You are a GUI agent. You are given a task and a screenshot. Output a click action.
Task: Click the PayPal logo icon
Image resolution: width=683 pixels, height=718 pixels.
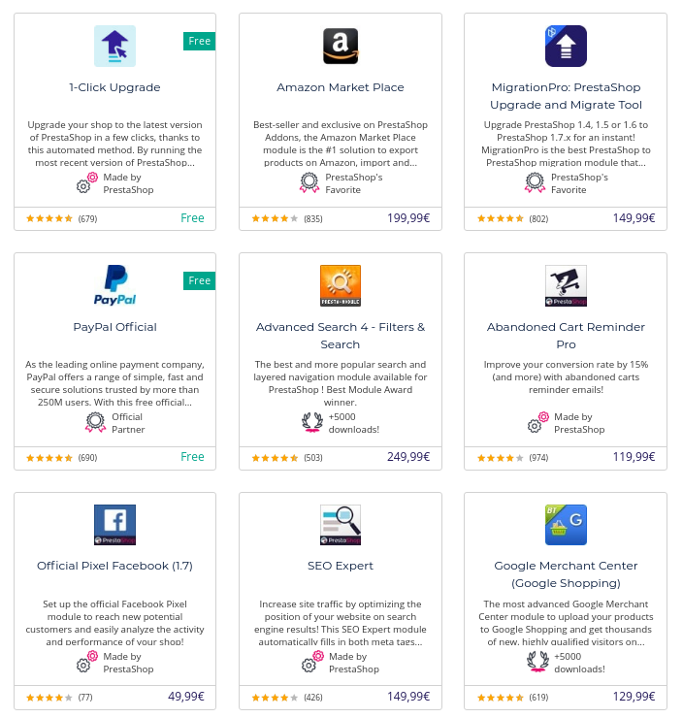tap(114, 285)
